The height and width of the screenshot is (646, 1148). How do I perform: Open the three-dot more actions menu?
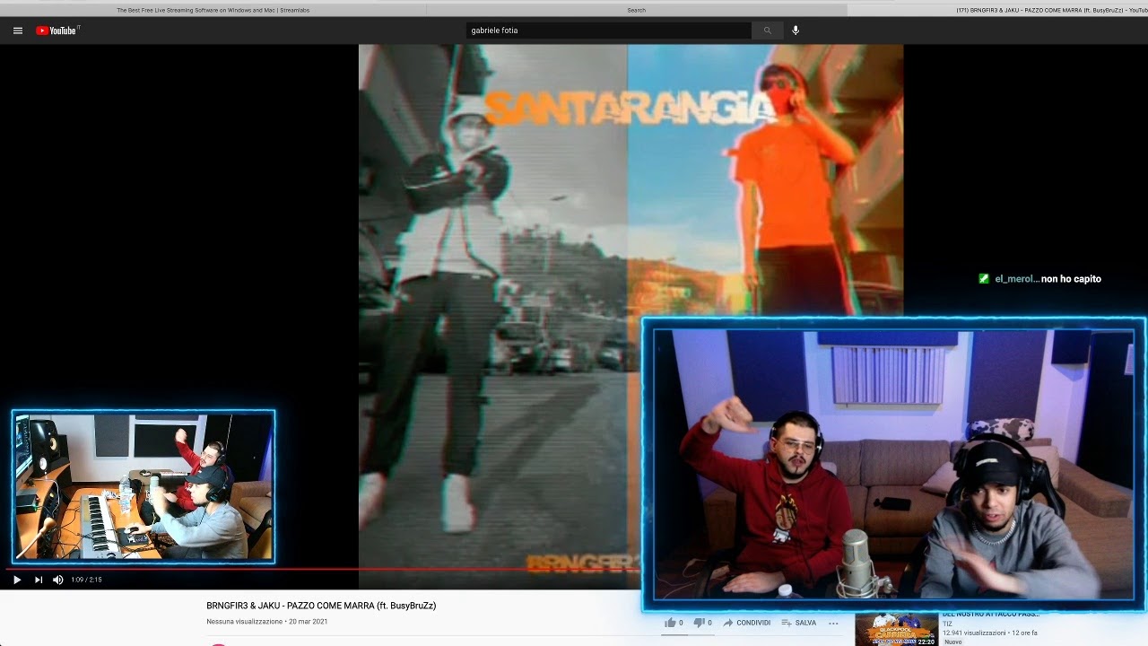[x=833, y=623]
